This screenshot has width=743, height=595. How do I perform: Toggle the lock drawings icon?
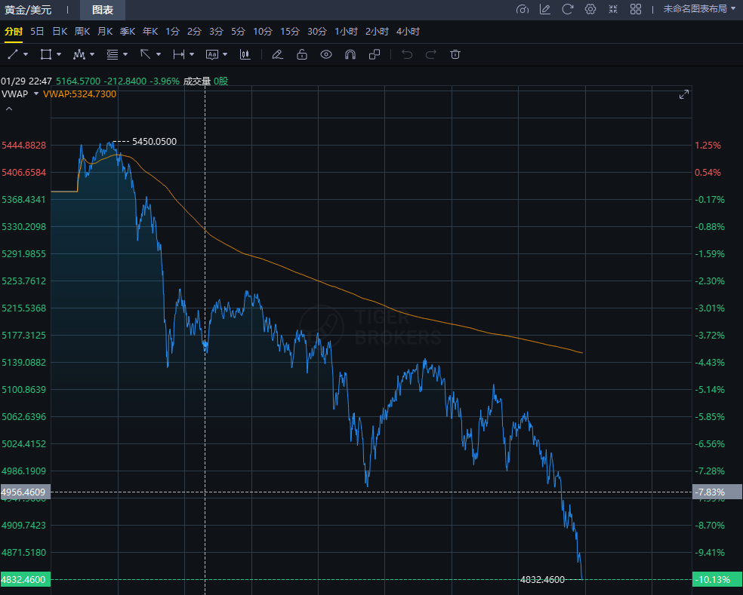(302, 54)
